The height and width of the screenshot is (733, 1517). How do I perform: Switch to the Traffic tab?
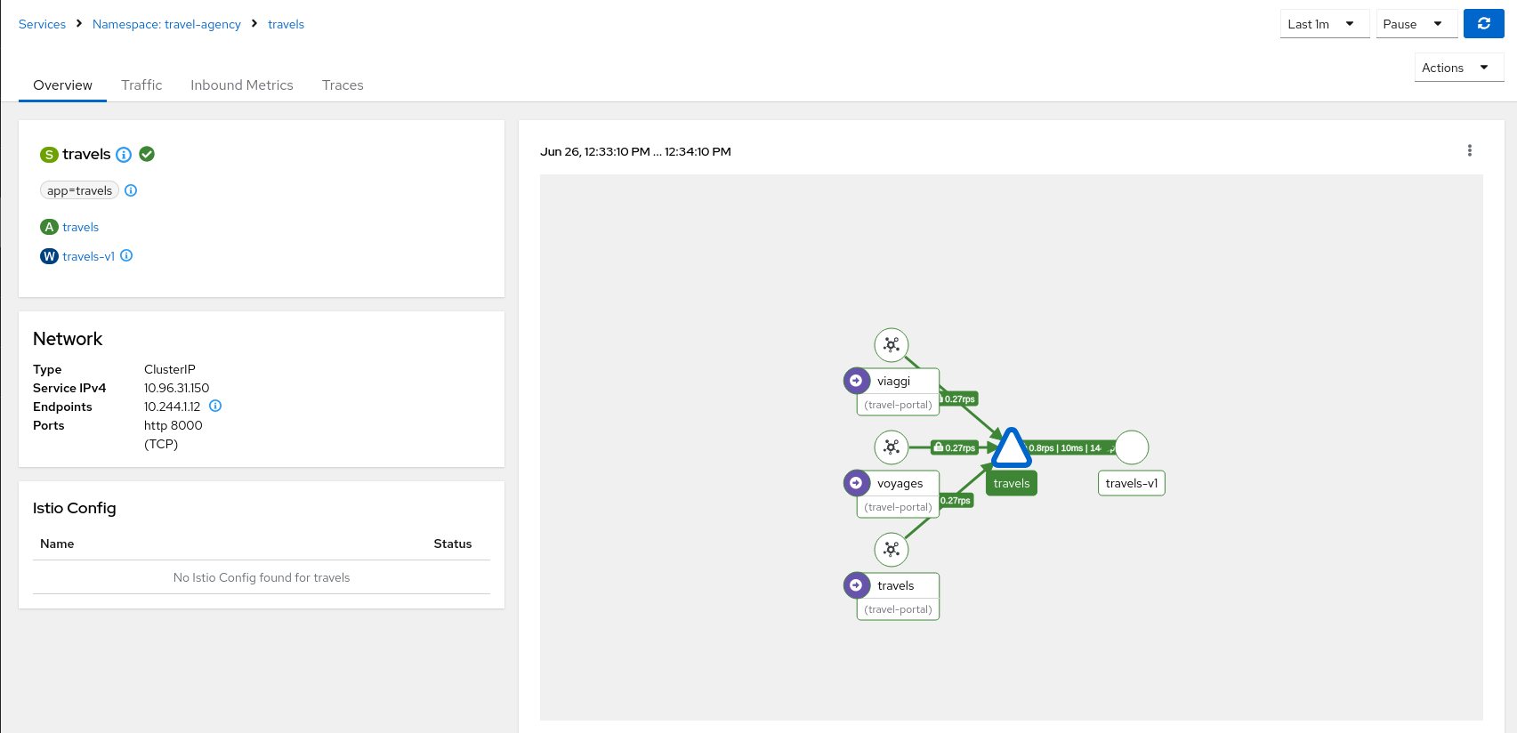point(141,85)
